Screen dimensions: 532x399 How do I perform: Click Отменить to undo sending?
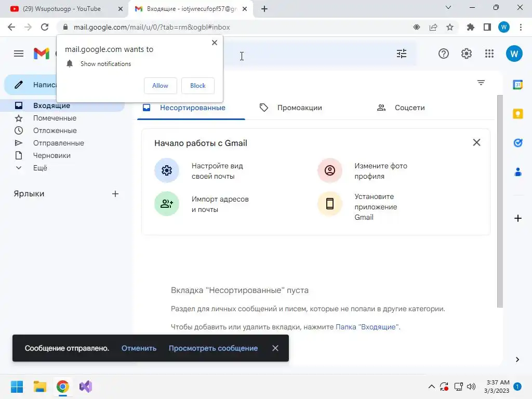pos(139,348)
